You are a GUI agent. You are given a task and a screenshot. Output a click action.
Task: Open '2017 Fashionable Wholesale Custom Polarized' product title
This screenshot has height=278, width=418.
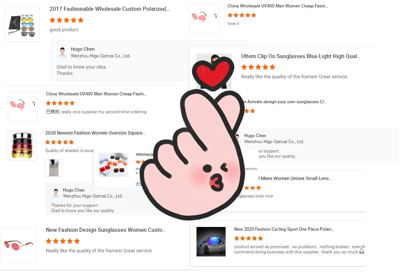point(109,9)
